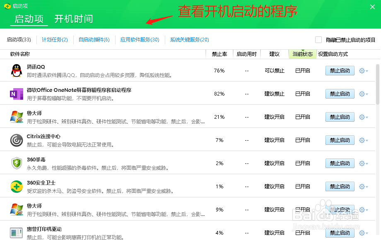
Task: Open the 系统关键服务(20) sub-tab
Action: (x=190, y=40)
